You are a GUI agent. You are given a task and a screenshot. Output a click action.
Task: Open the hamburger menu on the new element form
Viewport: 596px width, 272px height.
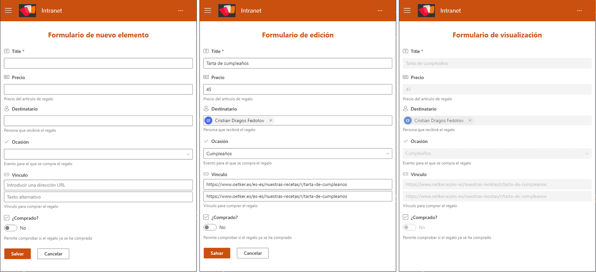click(8, 10)
